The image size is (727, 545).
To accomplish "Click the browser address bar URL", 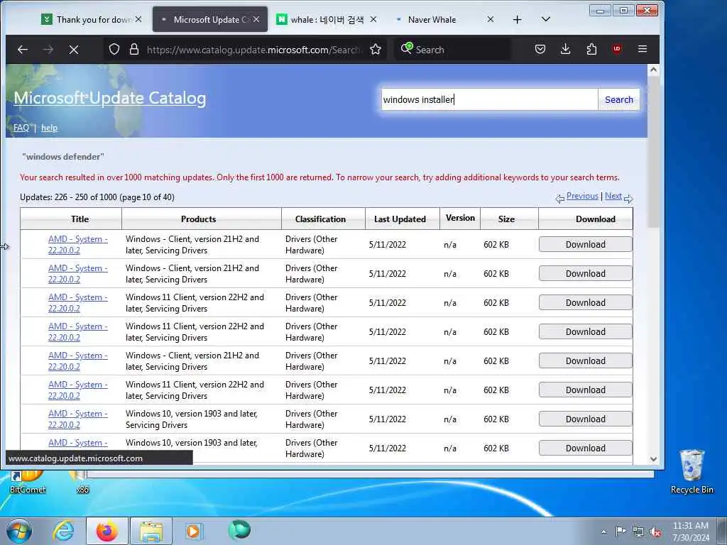I will (x=253, y=50).
